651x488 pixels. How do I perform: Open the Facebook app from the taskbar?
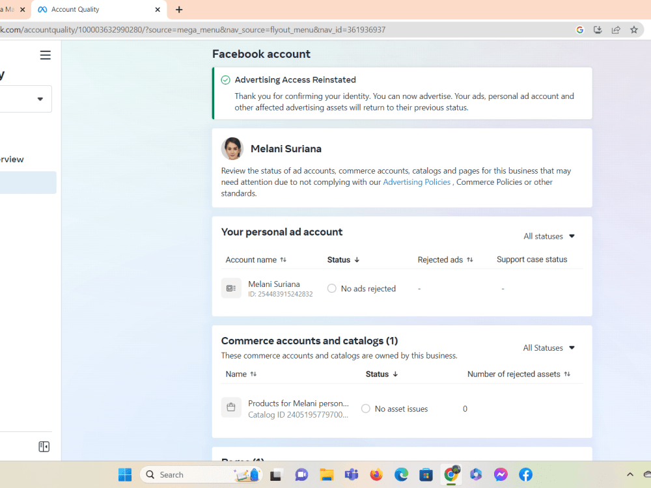point(525,474)
